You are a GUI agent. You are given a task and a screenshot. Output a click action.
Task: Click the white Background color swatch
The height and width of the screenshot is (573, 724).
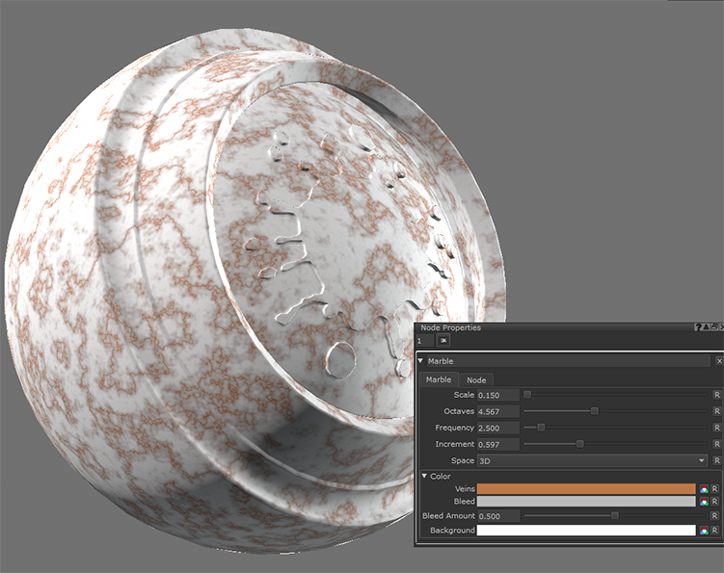pos(588,531)
